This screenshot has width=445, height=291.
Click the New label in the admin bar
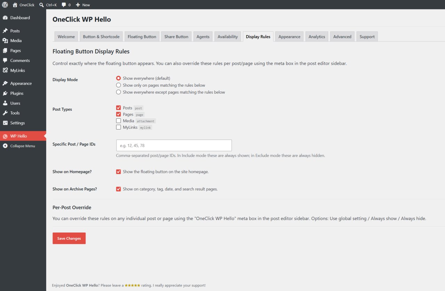click(86, 5)
